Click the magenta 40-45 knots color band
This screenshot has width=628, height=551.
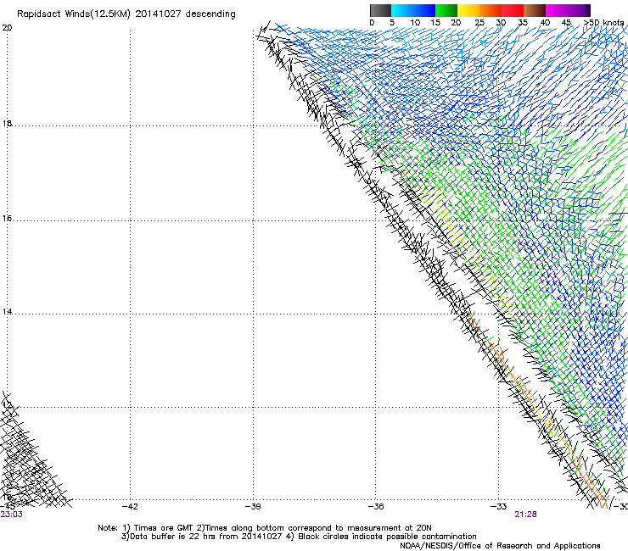point(557,10)
